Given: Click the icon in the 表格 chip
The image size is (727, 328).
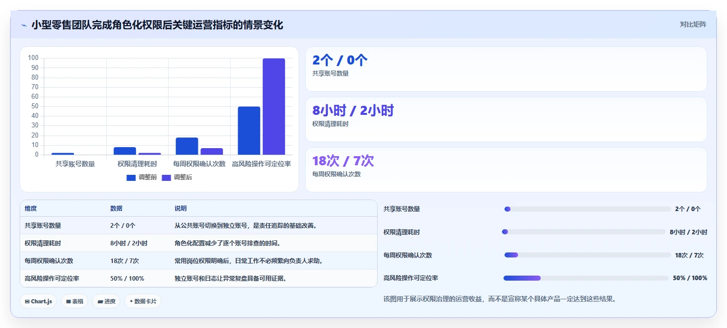Looking at the screenshot, I should (68, 302).
